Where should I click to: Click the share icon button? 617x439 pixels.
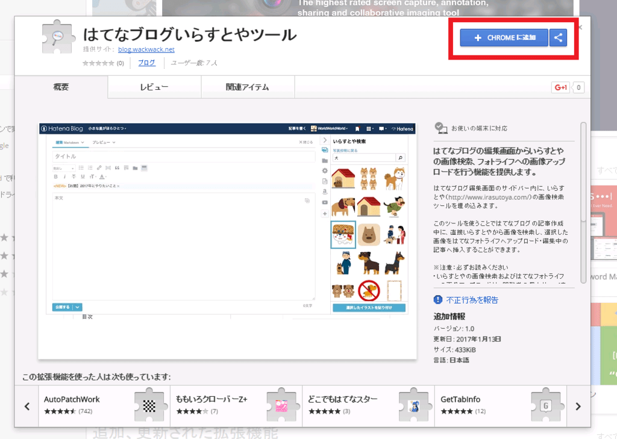(x=558, y=38)
